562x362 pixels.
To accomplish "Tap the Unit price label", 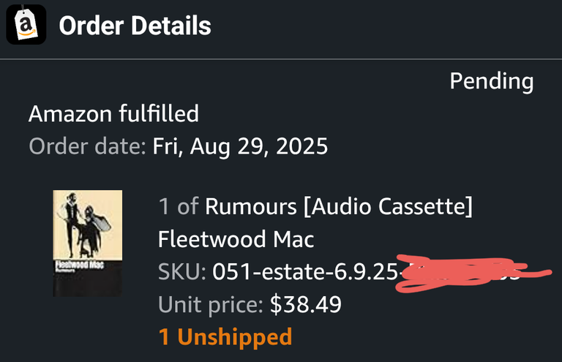I will click(x=211, y=305).
